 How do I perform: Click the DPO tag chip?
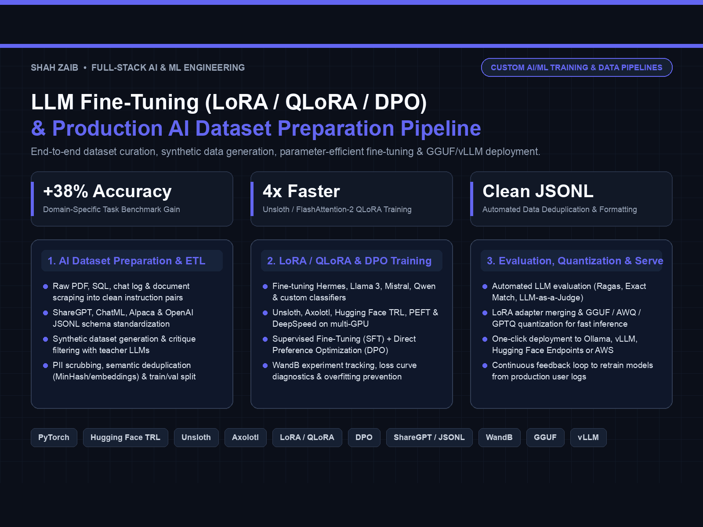364,437
